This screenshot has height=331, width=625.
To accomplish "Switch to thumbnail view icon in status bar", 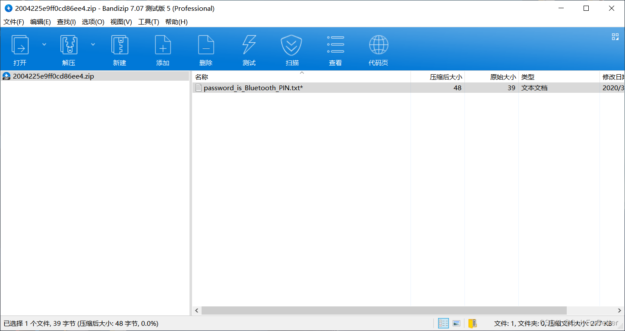I will tap(456, 323).
